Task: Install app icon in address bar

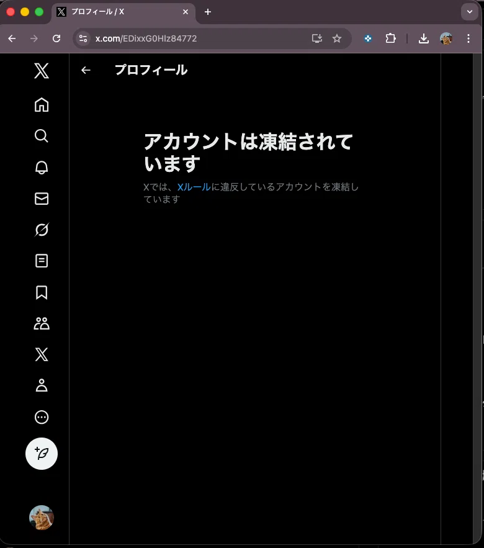Action: coord(316,38)
